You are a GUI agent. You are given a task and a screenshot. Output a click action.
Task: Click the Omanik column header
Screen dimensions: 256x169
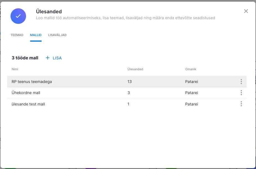191,69
